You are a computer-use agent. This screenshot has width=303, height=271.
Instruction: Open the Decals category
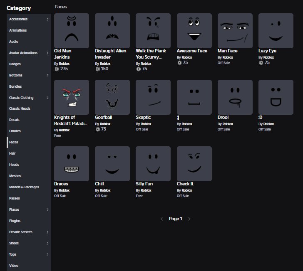(29, 120)
